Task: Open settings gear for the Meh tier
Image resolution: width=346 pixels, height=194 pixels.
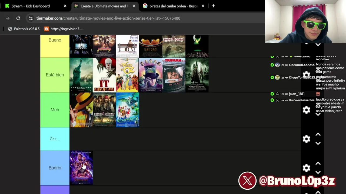Action: coord(306,110)
